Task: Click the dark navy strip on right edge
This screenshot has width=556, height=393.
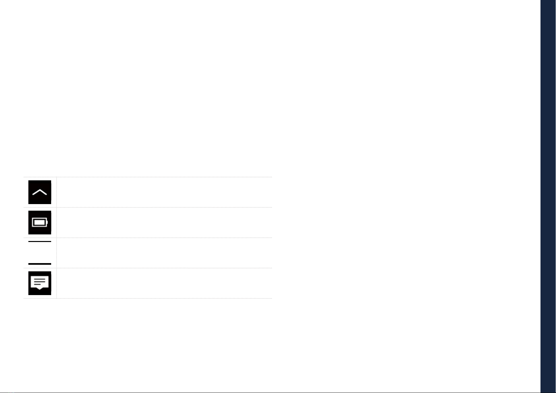Action: click(548, 196)
